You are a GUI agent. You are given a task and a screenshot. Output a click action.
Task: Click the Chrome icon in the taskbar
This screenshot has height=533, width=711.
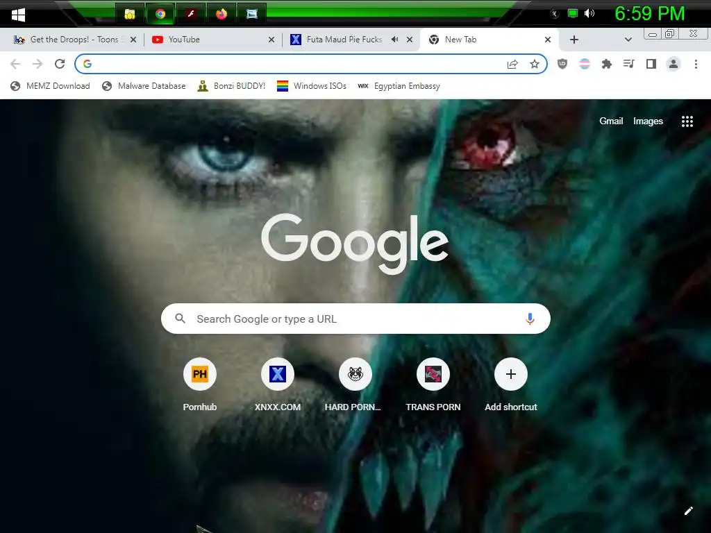click(160, 14)
